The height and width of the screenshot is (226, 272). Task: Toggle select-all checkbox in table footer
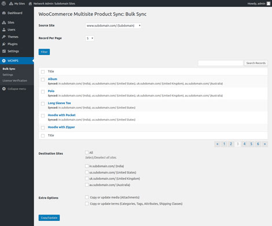pos(43,136)
